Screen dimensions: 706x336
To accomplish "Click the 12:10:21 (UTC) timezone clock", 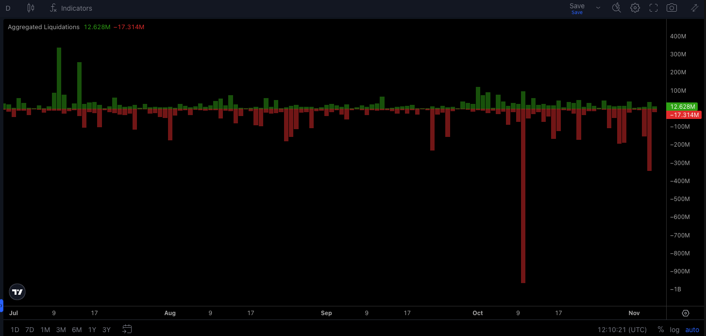I will [x=622, y=330].
